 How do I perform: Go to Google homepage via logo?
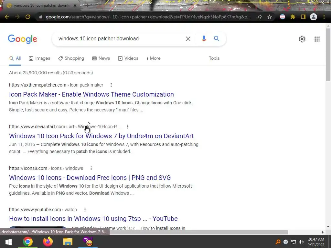click(23, 39)
